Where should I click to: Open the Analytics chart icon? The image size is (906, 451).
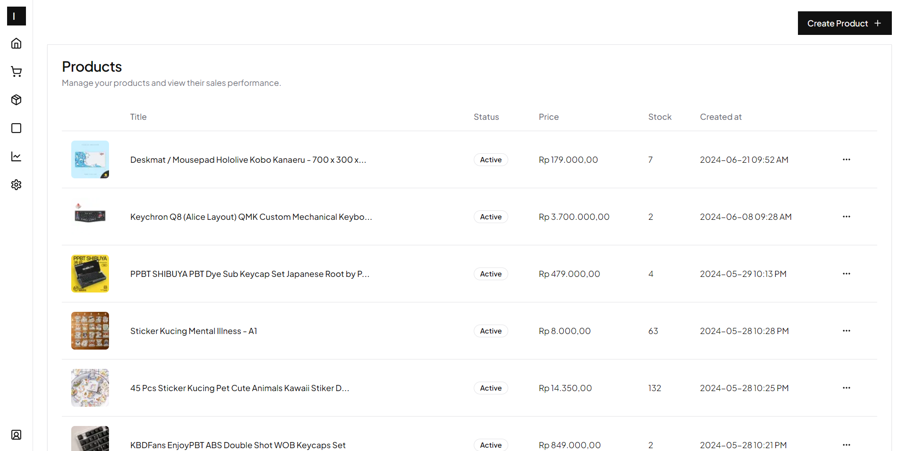click(x=16, y=156)
